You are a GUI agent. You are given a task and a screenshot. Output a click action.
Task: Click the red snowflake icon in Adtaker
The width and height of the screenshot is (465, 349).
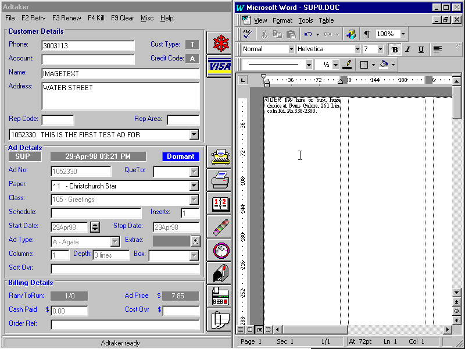click(220, 43)
